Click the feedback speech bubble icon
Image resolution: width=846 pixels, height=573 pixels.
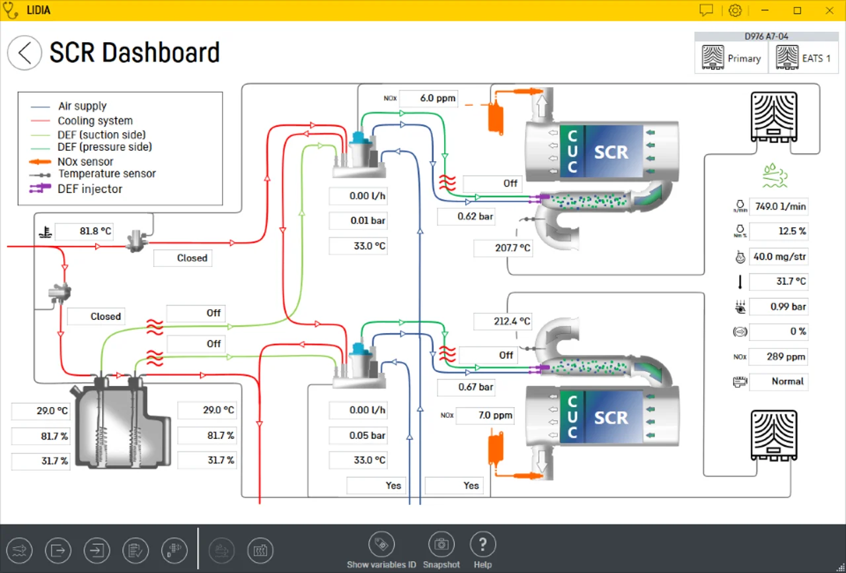pyautogui.click(x=706, y=11)
